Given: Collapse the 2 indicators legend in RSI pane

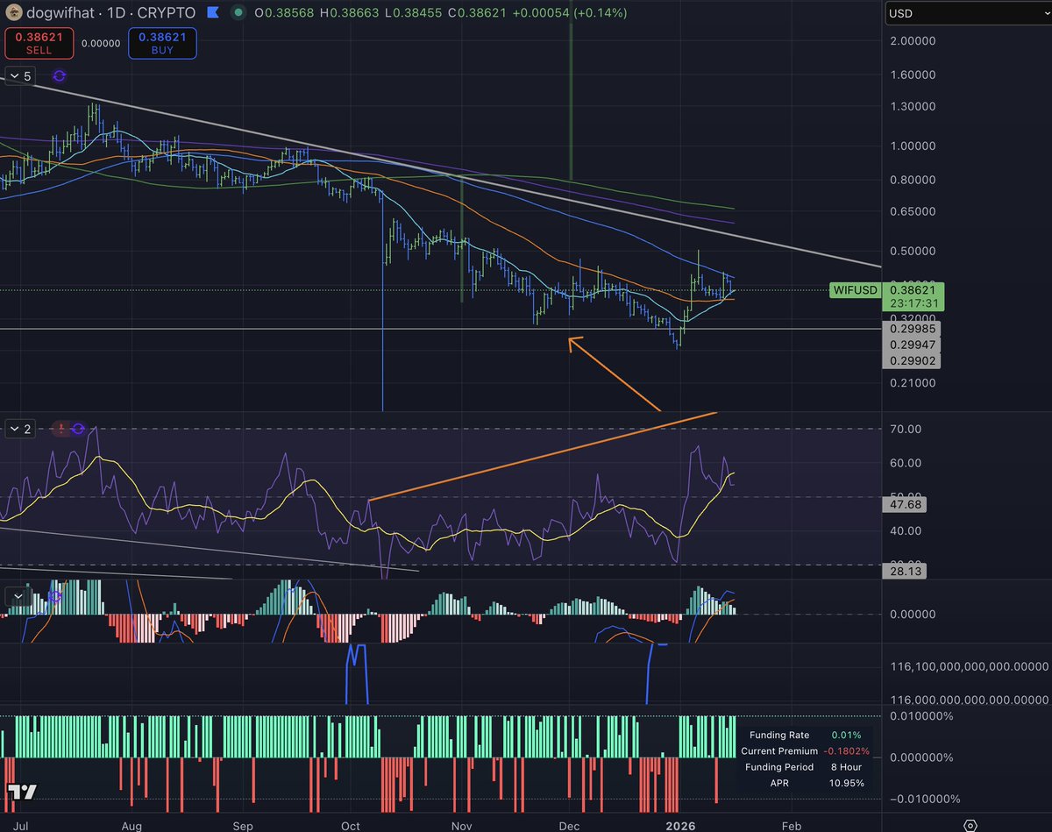Looking at the screenshot, I should [x=21, y=429].
